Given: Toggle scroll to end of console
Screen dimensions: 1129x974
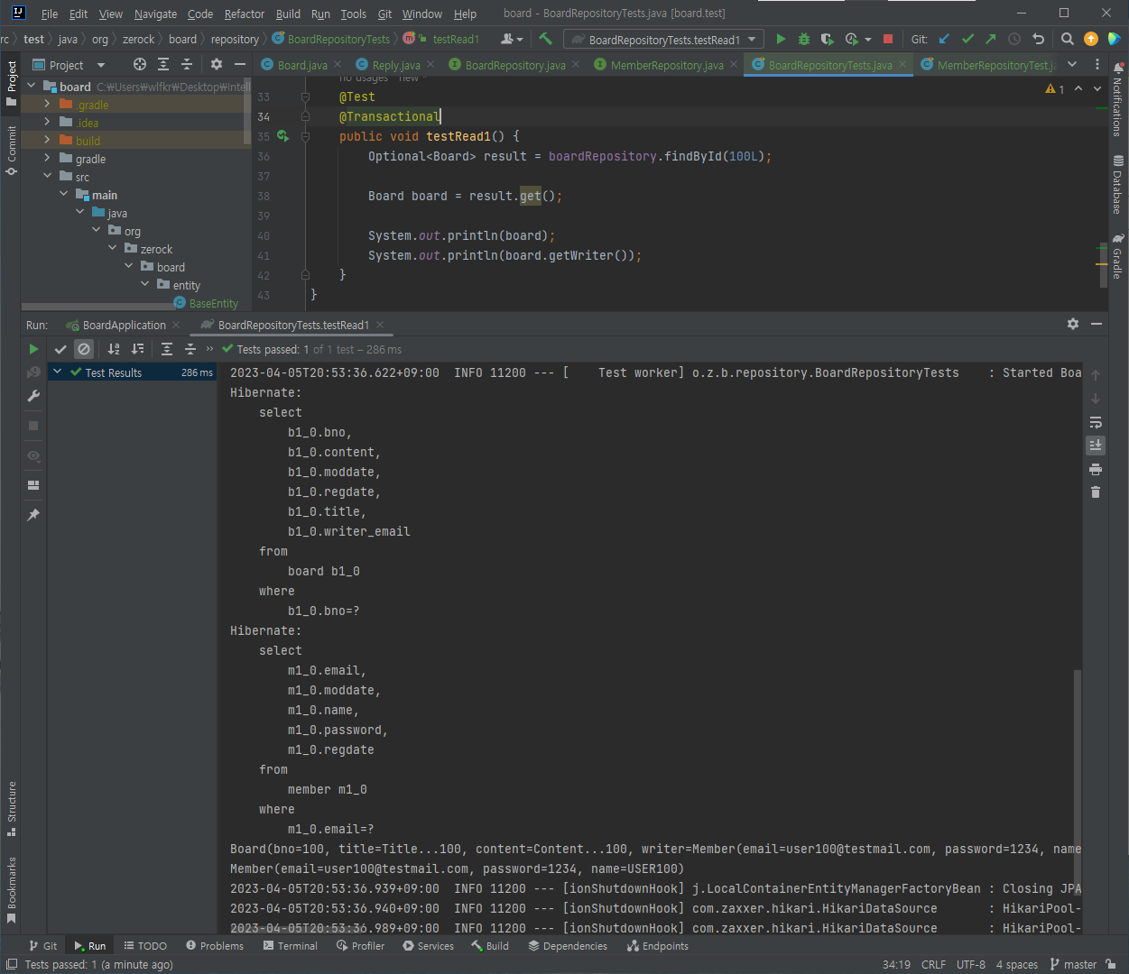Looking at the screenshot, I should tap(1096, 445).
